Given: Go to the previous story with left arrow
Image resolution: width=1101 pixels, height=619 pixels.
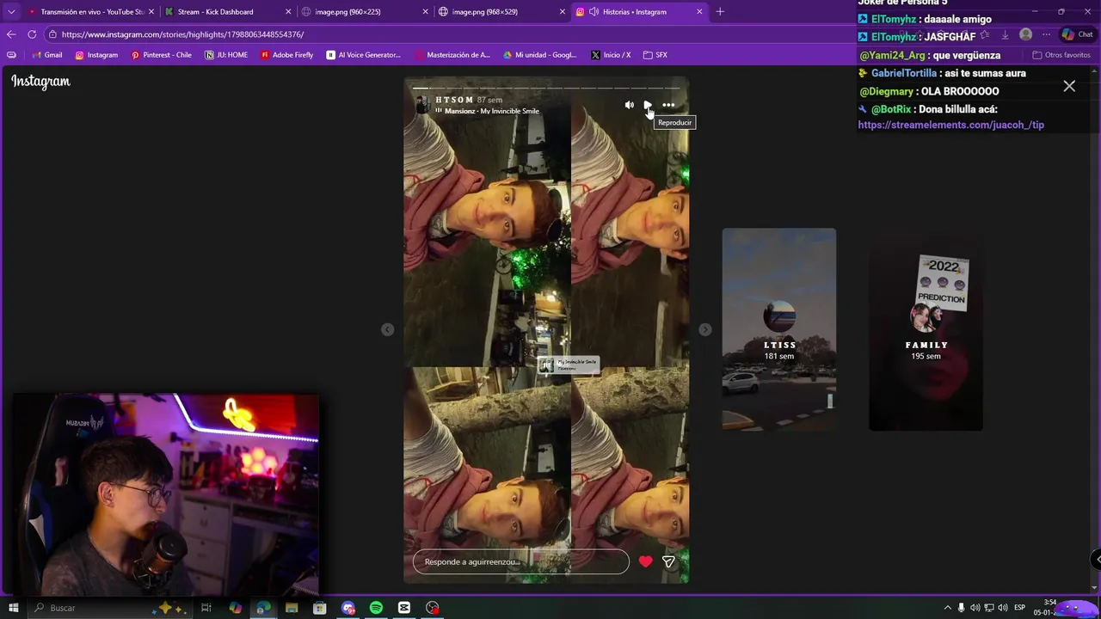Looking at the screenshot, I should 388,329.
